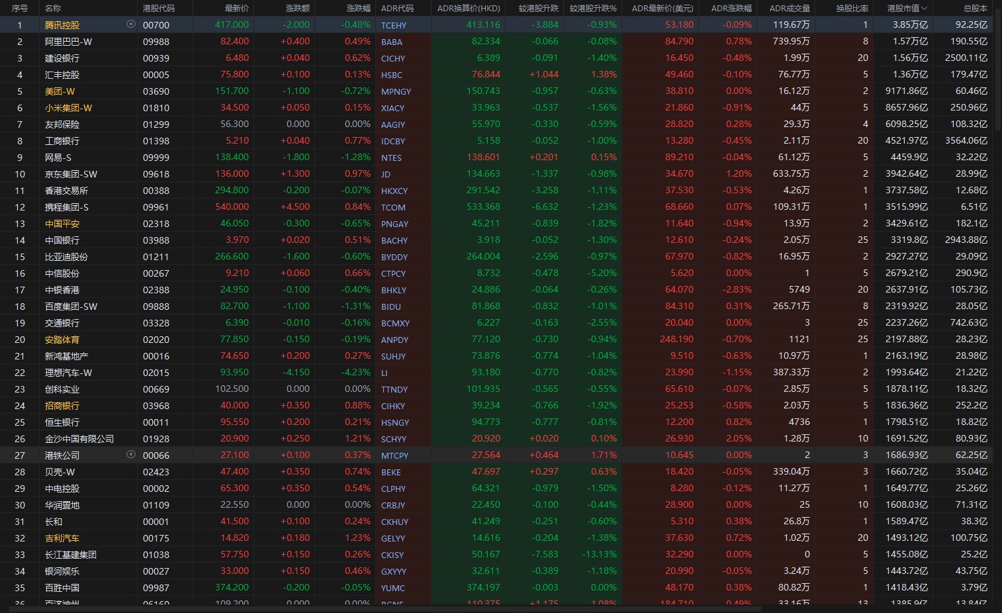Click the circle icon beside 港铁公司
Image resolution: width=1002 pixels, height=613 pixels.
pos(130,455)
